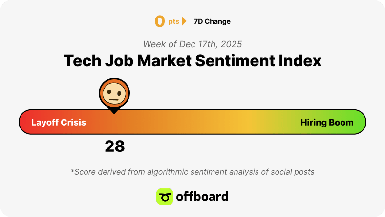Viewport: 385px width, 217px height.
Task: Click the score derivation footnote text
Action: pyautogui.click(x=192, y=172)
